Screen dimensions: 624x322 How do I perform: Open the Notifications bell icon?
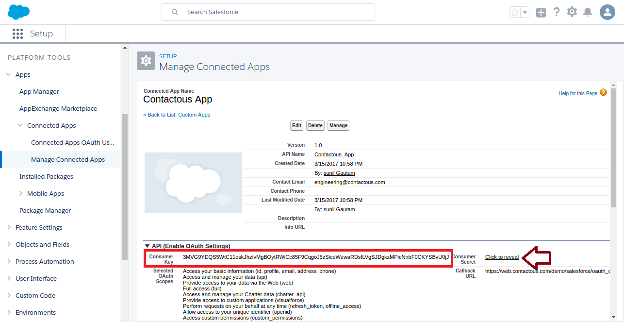[588, 12]
